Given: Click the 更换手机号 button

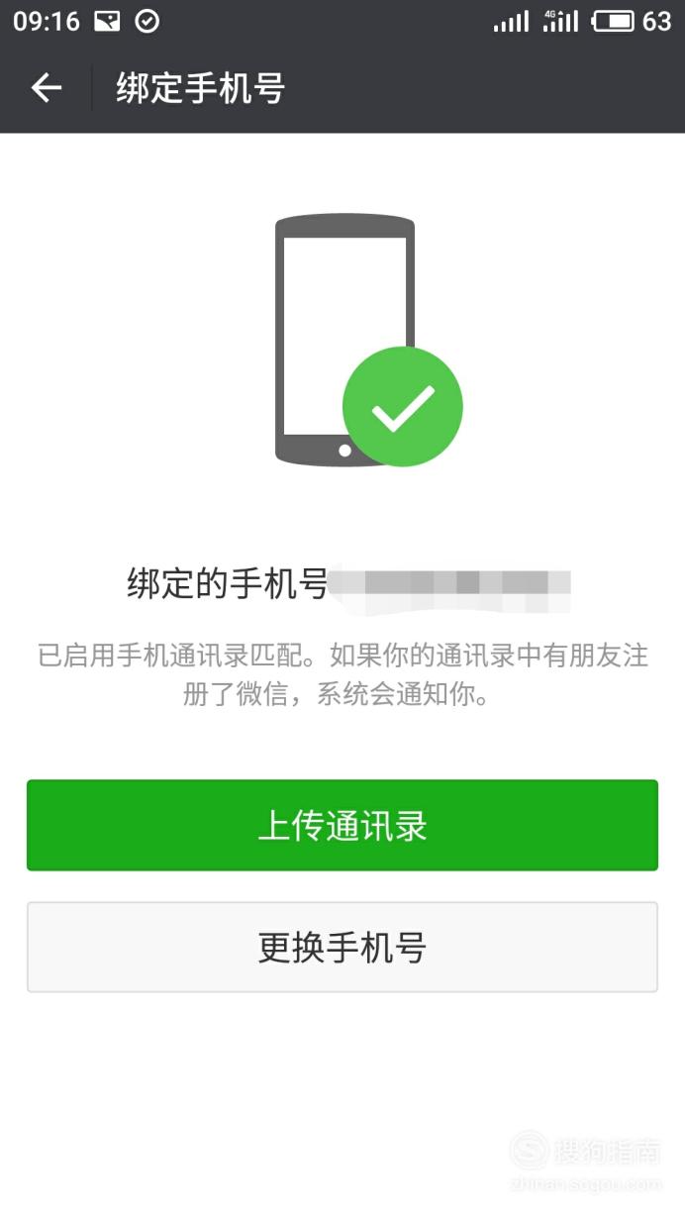Looking at the screenshot, I should (x=342, y=947).
